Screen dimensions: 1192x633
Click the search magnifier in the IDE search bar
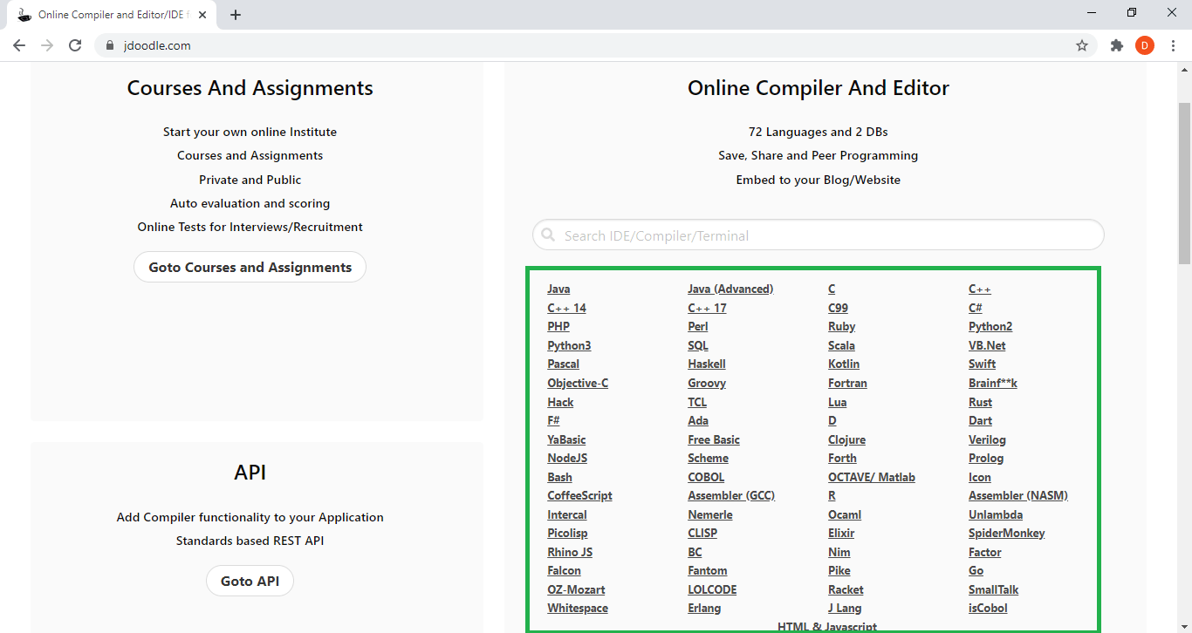[548, 235]
